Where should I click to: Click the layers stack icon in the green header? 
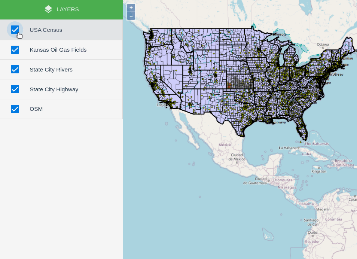click(48, 9)
